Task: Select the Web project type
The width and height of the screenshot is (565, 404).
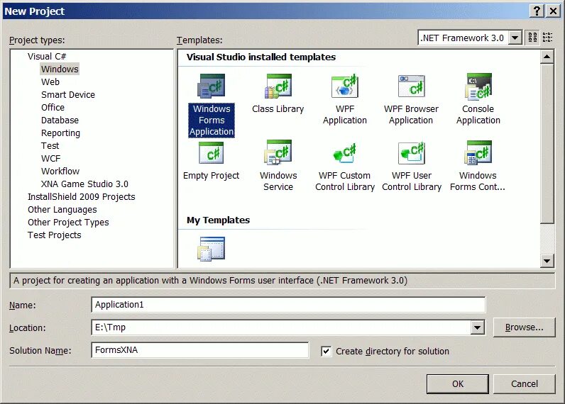Action: (50, 82)
